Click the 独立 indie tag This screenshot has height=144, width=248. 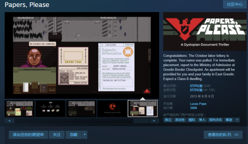click(x=168, y=120)
